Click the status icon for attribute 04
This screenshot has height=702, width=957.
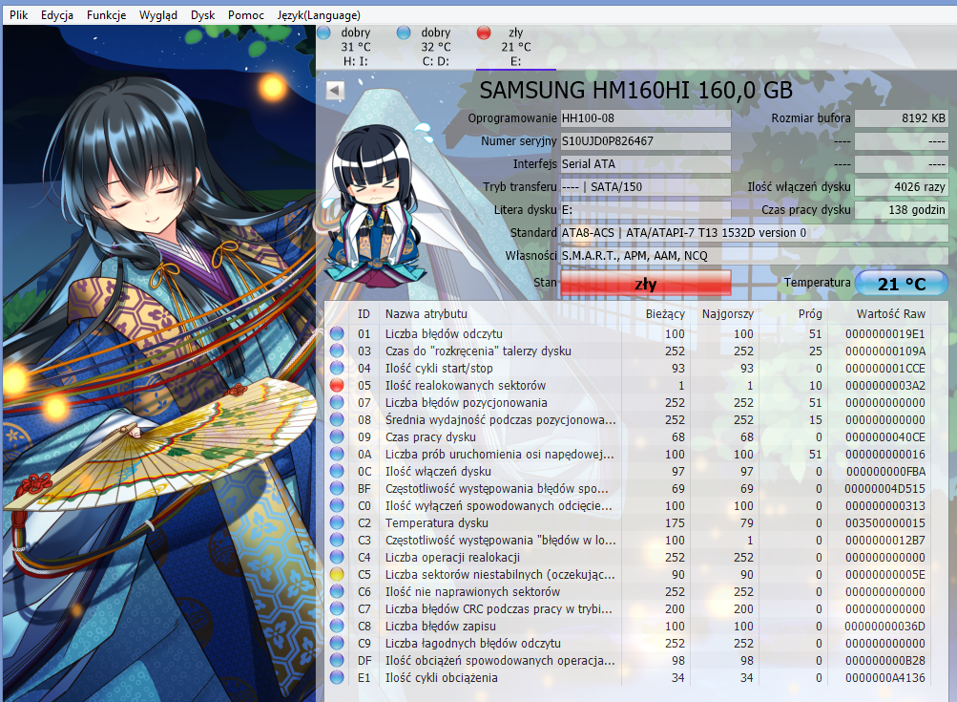pos(337,368)
